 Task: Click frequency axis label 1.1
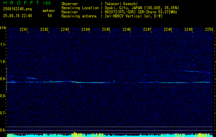(x=3, y=45)
